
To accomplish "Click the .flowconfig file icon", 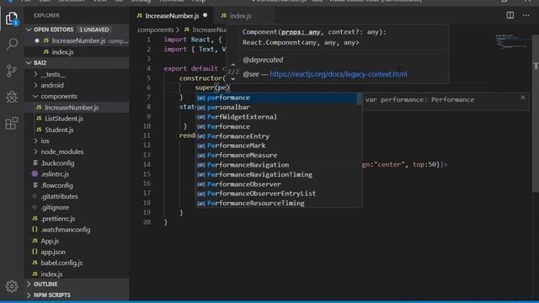I will point(35,185).
